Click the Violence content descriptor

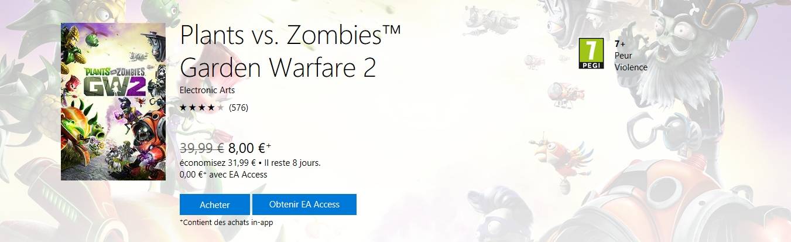pyautogui.click(x=631, y=67)
